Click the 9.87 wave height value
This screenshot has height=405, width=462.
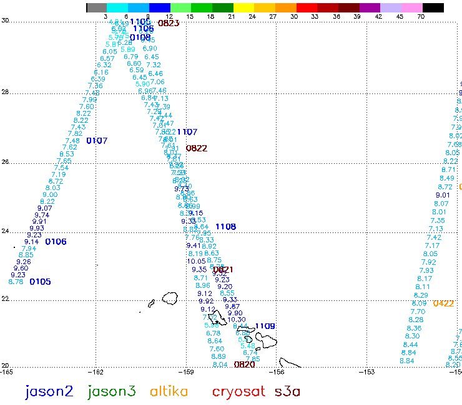coord(232,307)
